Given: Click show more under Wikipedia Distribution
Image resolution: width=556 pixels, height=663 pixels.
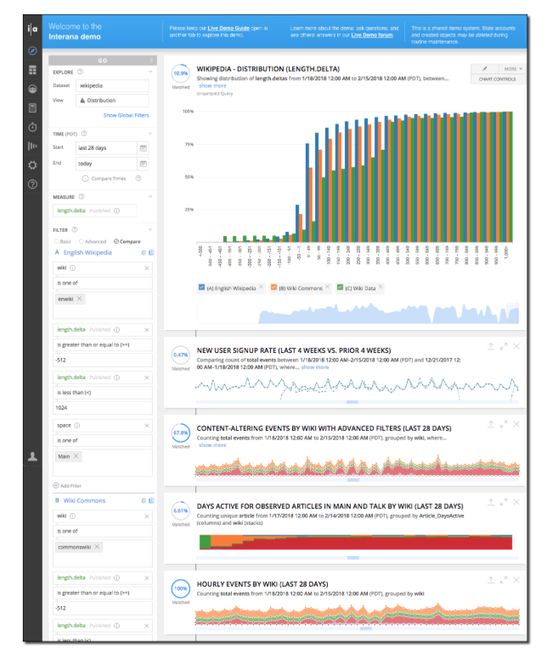Looking at the screenshot, I should tap(212, 86).
